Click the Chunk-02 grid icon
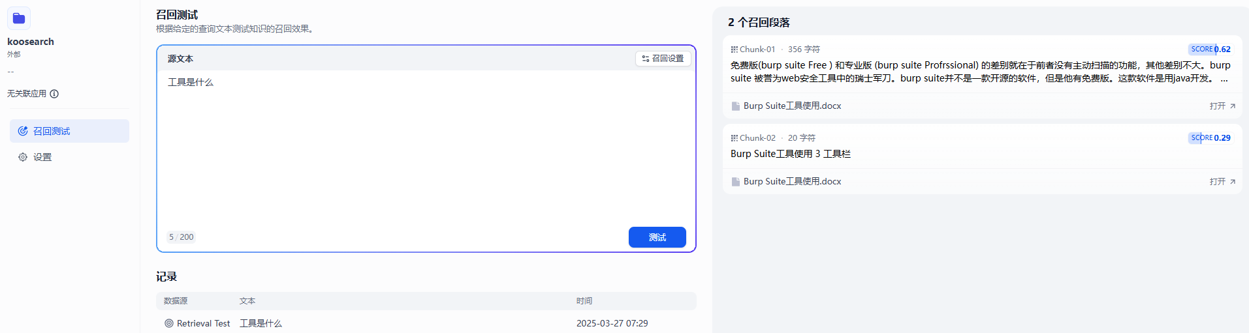The image size is (1249, 333). [x=734, y=138]
